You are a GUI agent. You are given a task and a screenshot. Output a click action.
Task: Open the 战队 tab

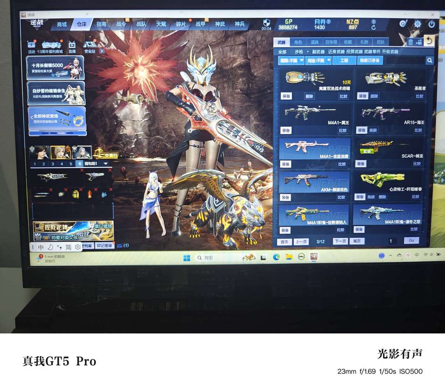click(x=141, y=24)
